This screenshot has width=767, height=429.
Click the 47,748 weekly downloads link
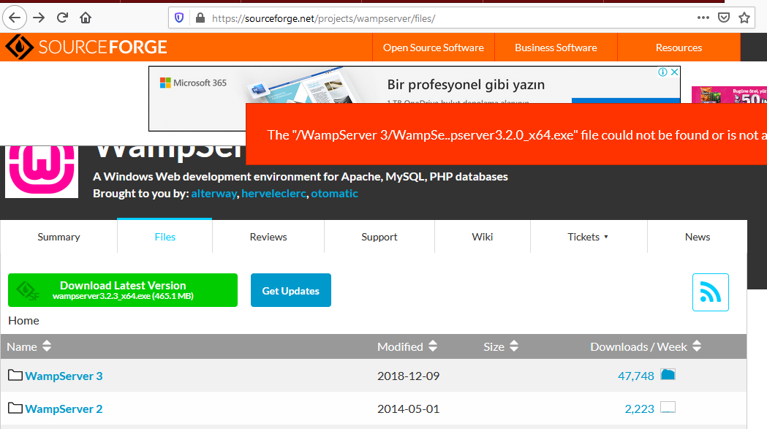point(636,376)
